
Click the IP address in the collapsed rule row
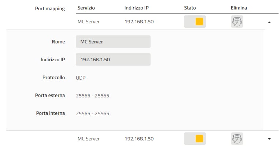coord(139,139)
